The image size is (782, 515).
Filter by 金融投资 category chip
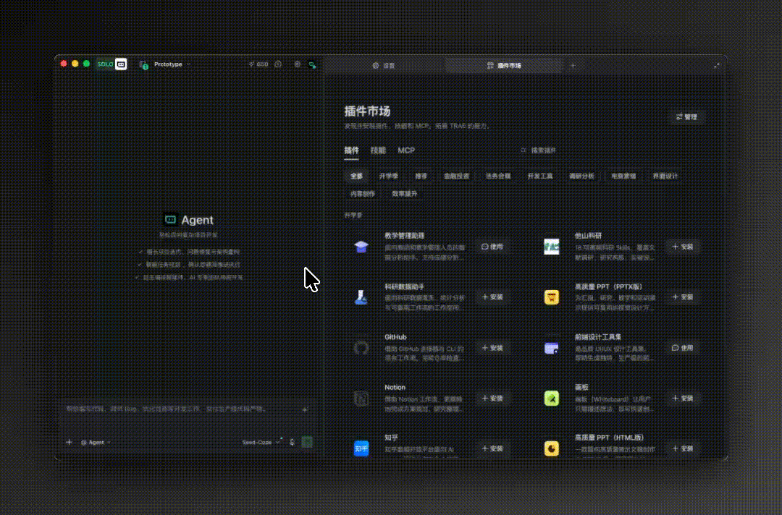coord(456,176)
